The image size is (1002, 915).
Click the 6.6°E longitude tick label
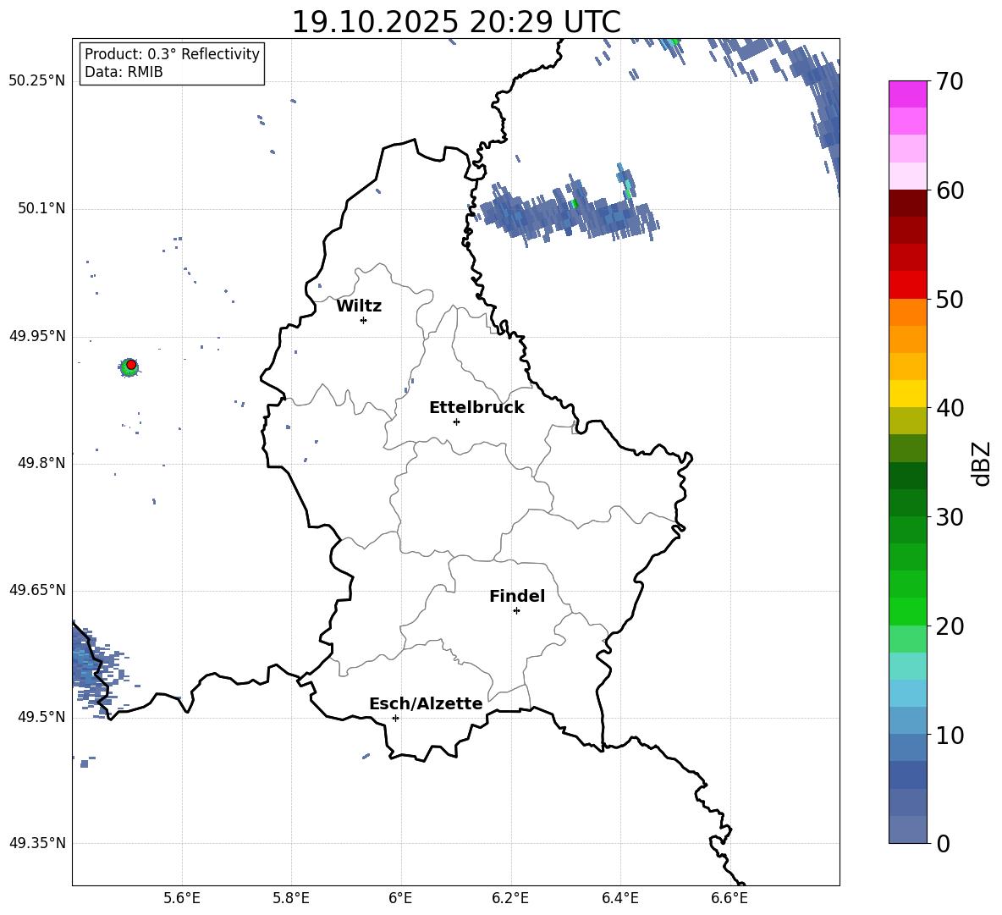(x=729, y=898)
